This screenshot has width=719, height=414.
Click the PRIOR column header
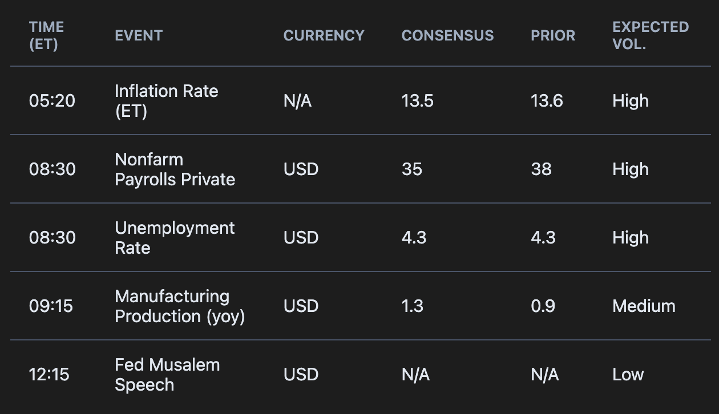tap(553, 35)
